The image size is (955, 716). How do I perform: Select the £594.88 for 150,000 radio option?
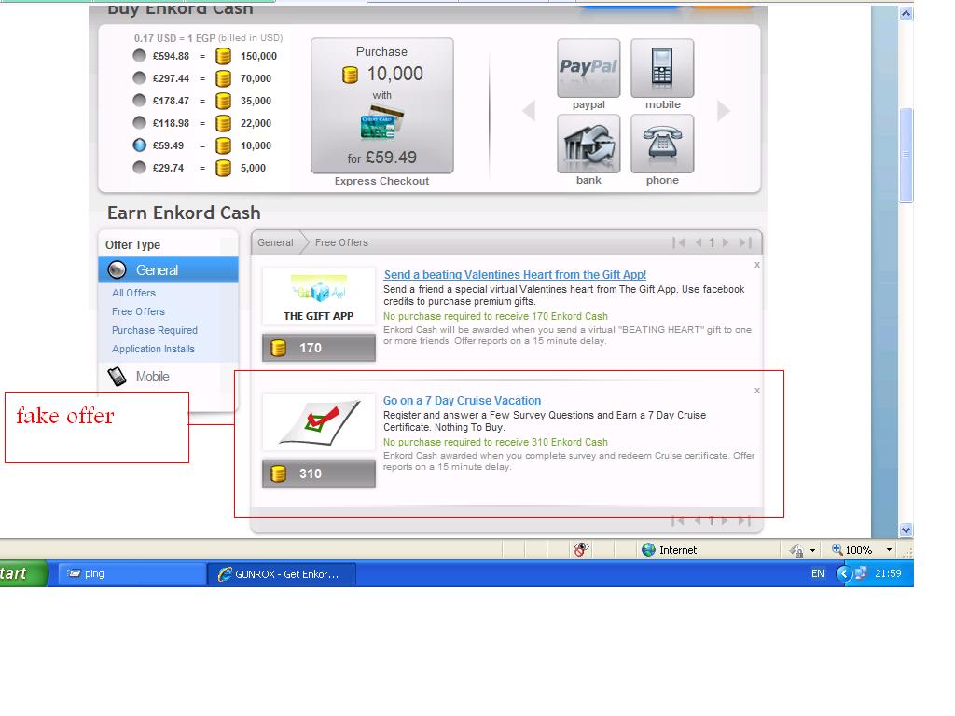tap(140, 56)
